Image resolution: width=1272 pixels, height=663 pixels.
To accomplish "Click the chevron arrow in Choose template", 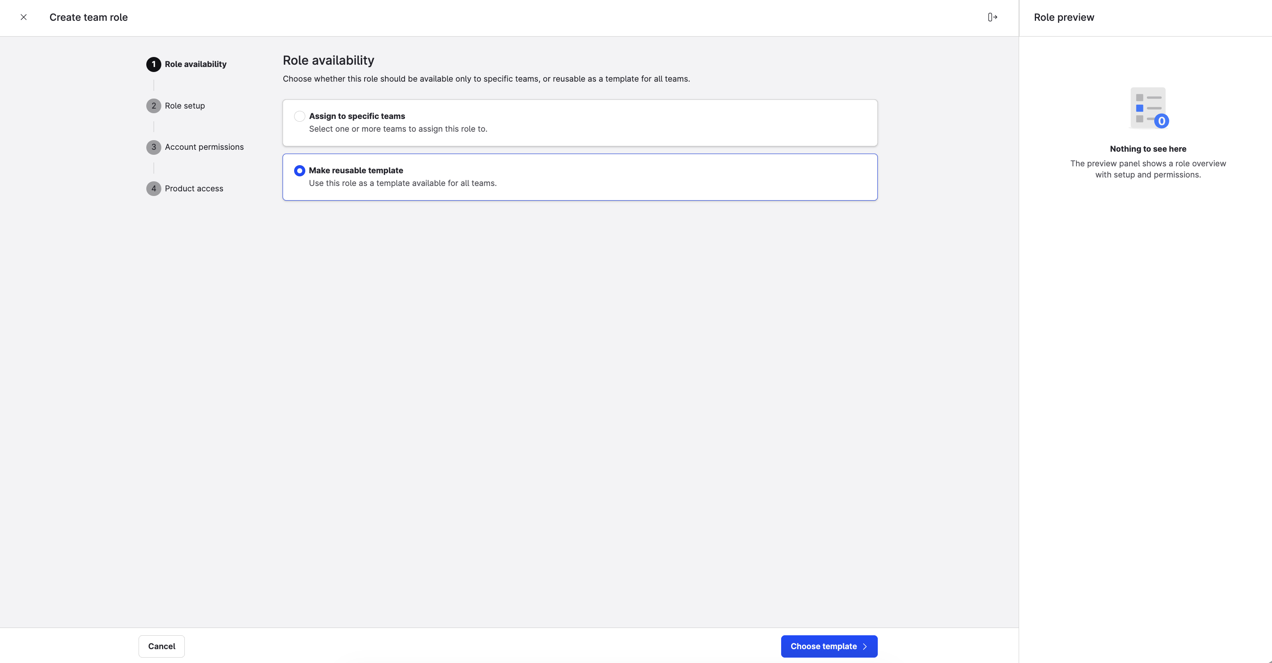I will click(x=865, y=646).
